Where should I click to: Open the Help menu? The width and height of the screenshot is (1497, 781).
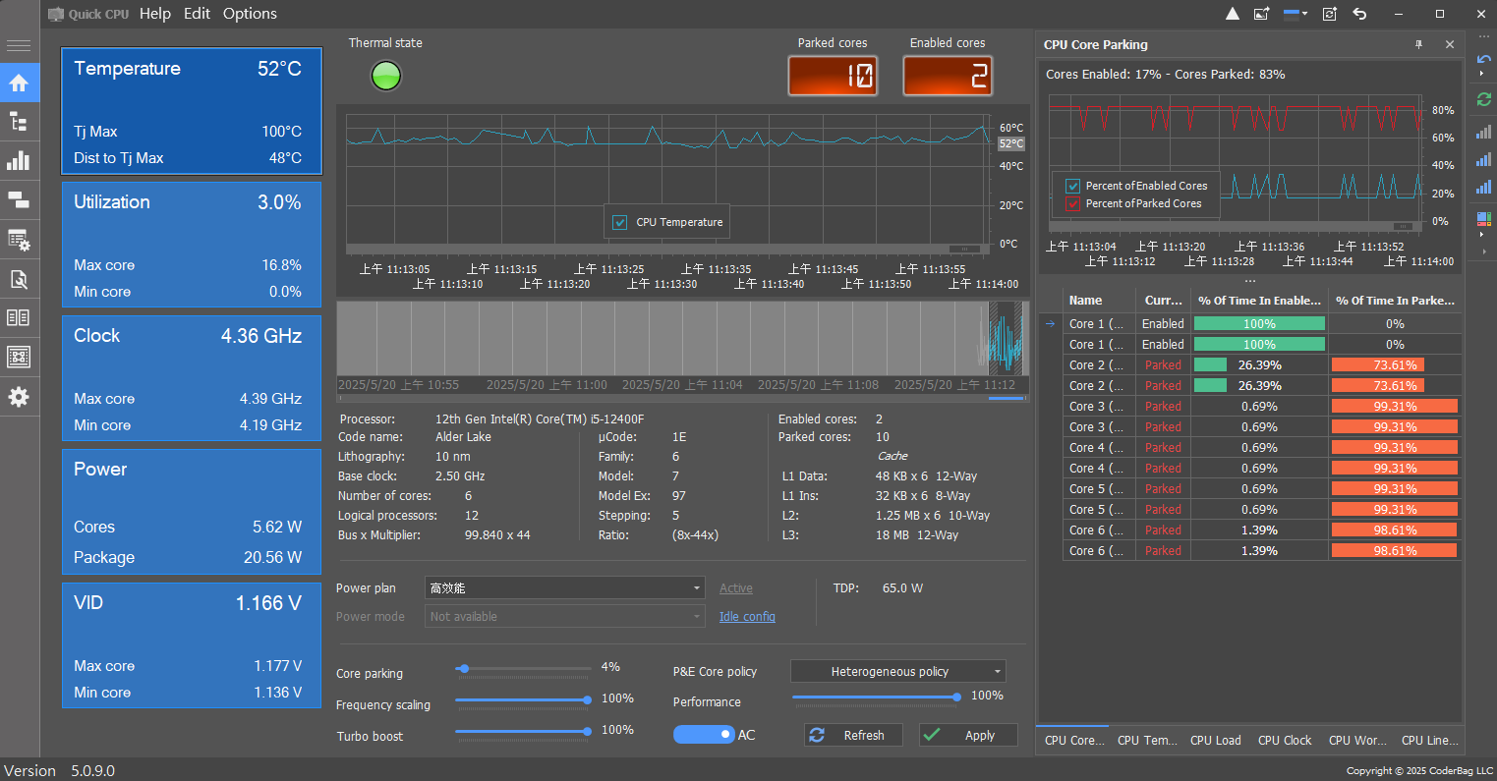point(155,14)
